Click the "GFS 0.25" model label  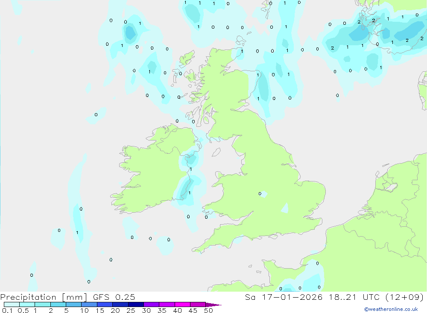pyautogui.click(x=114, y=297)
